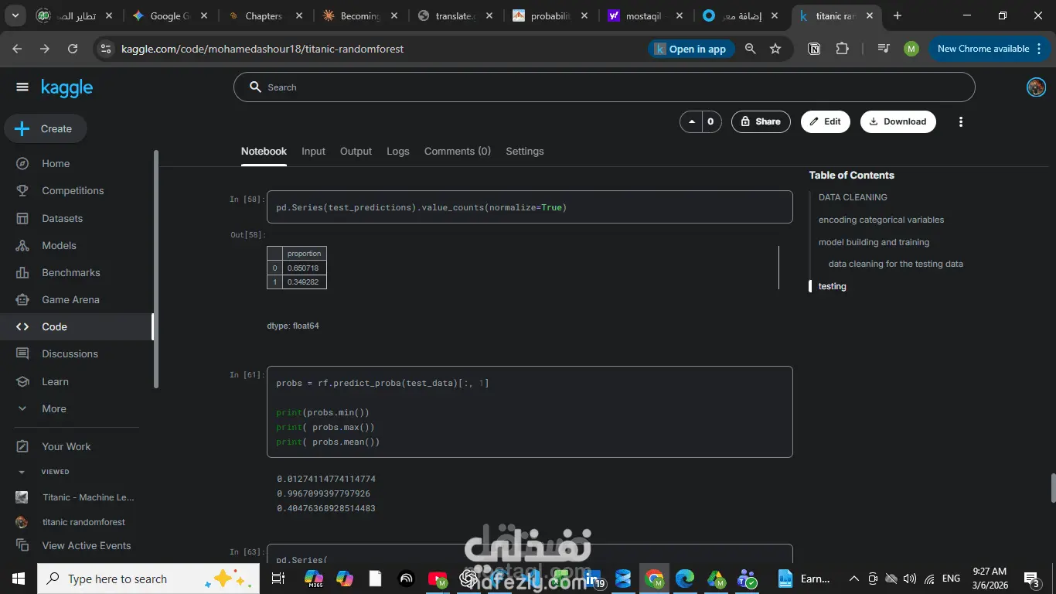Bookmark this page with the star icon
Screen dimensions: 1056x594
pos(775,49)
